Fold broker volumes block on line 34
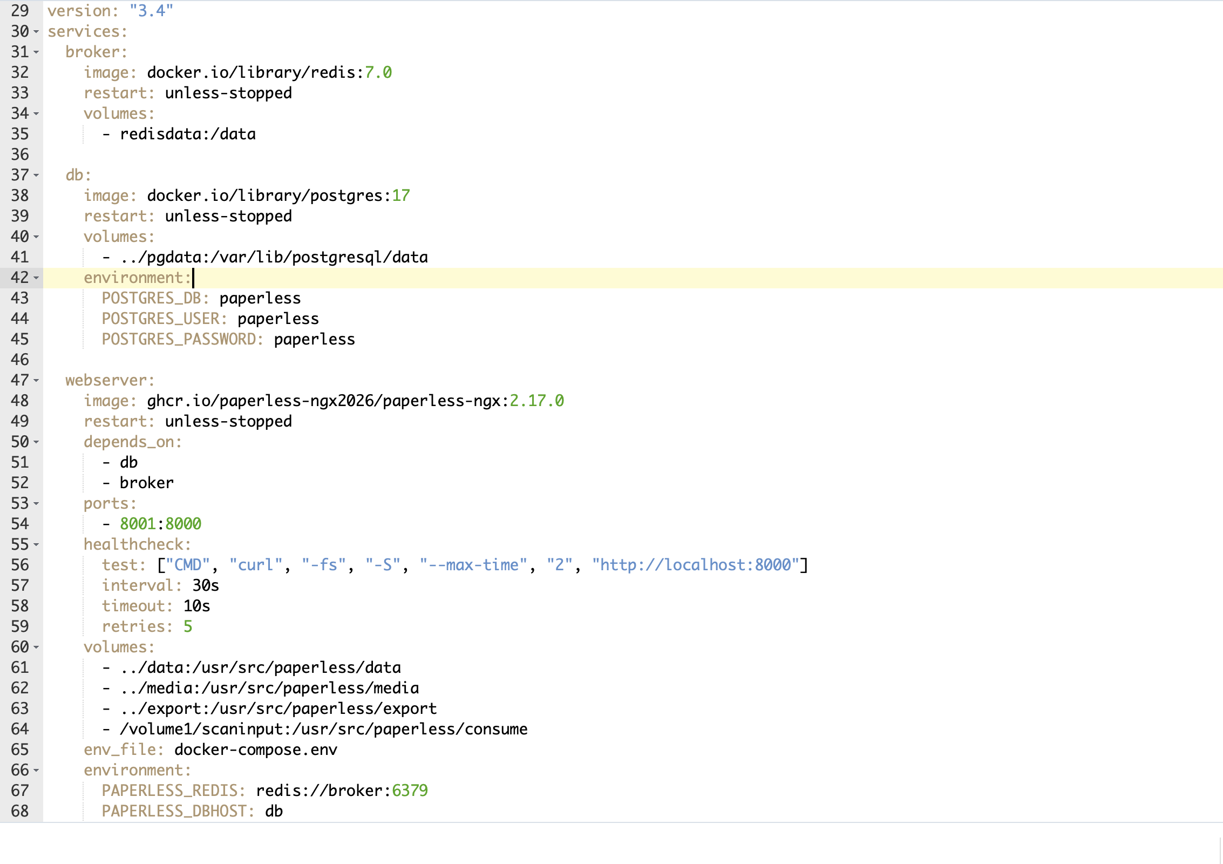 click(36, 114)
